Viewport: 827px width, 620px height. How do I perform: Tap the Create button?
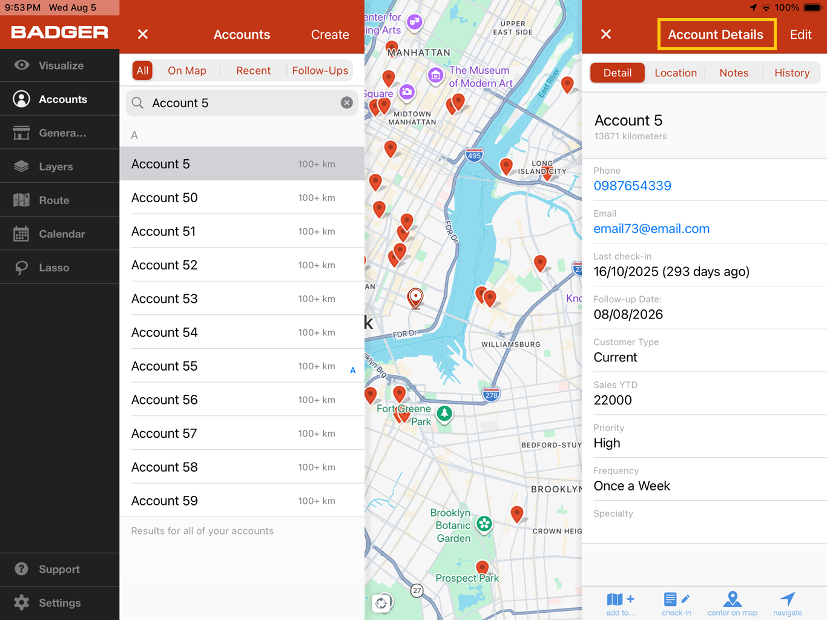click(330, 35)
